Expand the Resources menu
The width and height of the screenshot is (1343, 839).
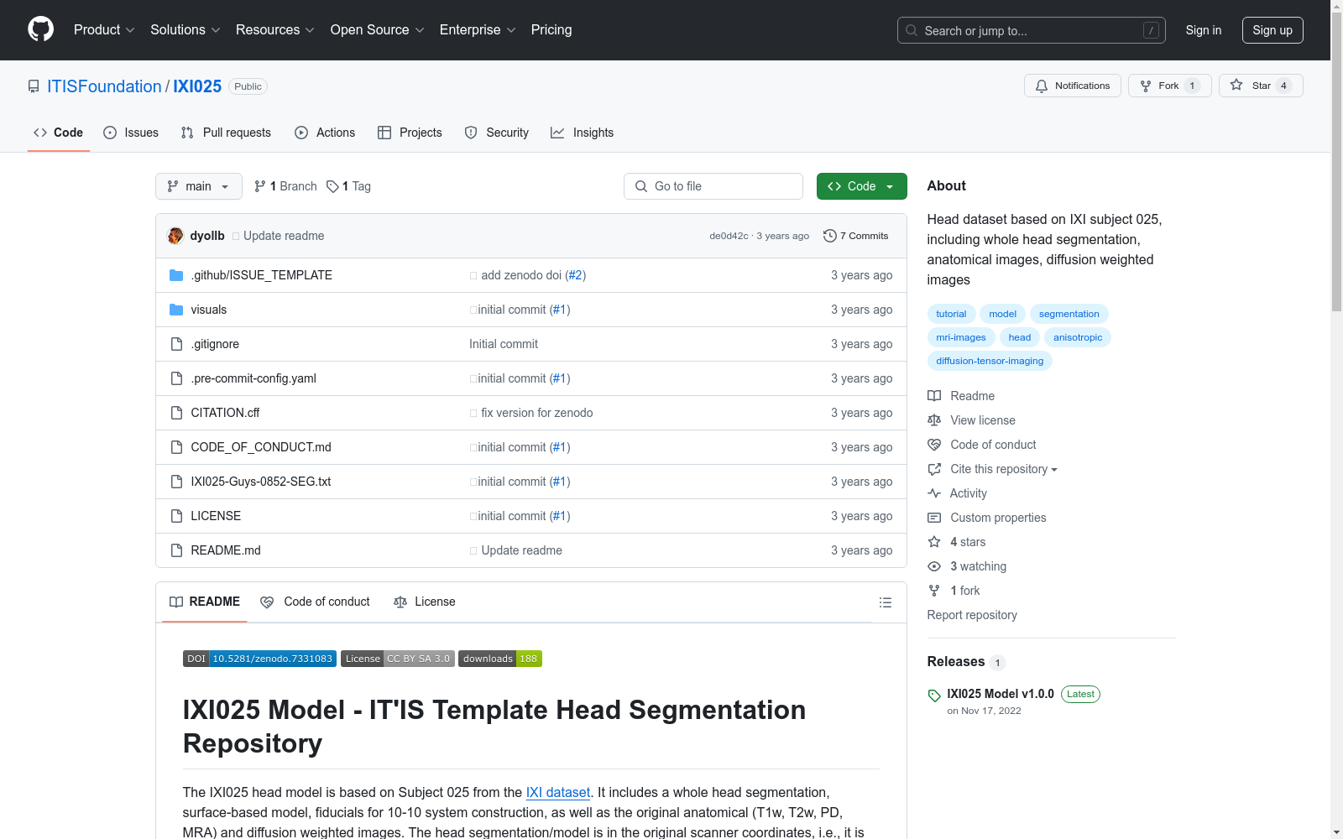click(275, 29)
